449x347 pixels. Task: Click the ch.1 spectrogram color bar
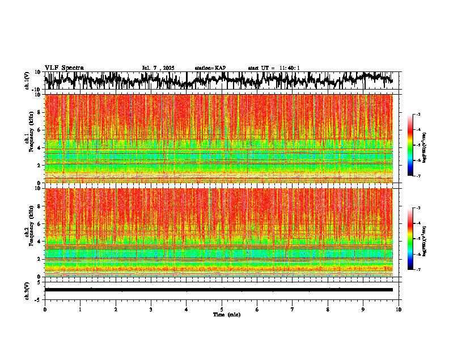point(410,145)
